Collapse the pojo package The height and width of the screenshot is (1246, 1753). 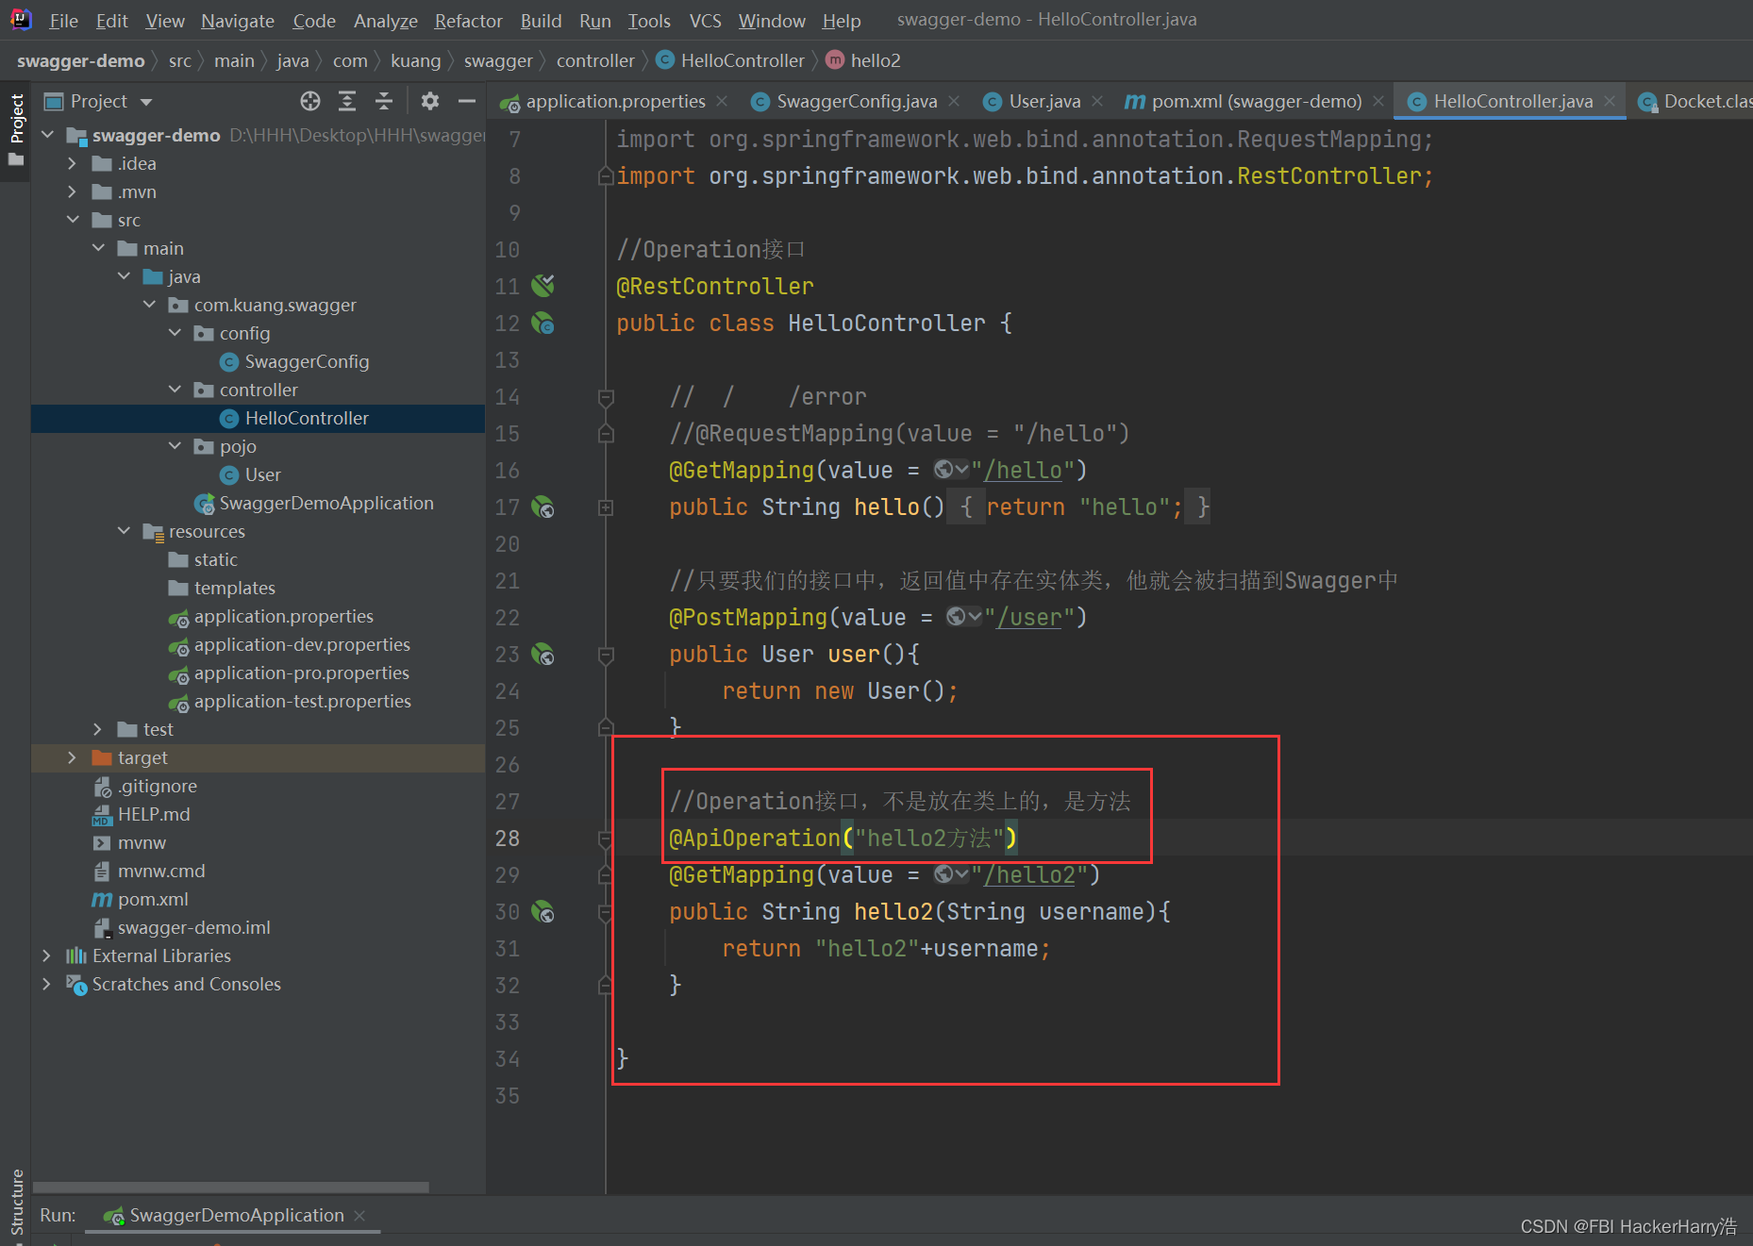[x=175, y=447]
